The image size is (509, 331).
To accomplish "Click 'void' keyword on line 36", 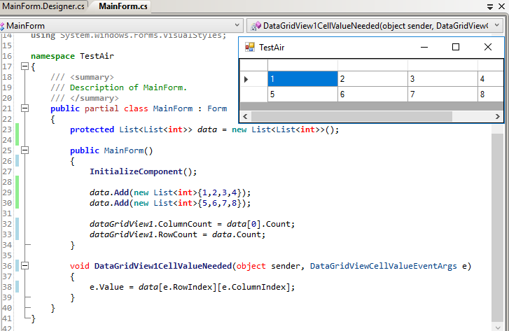I will coord(80,266).
